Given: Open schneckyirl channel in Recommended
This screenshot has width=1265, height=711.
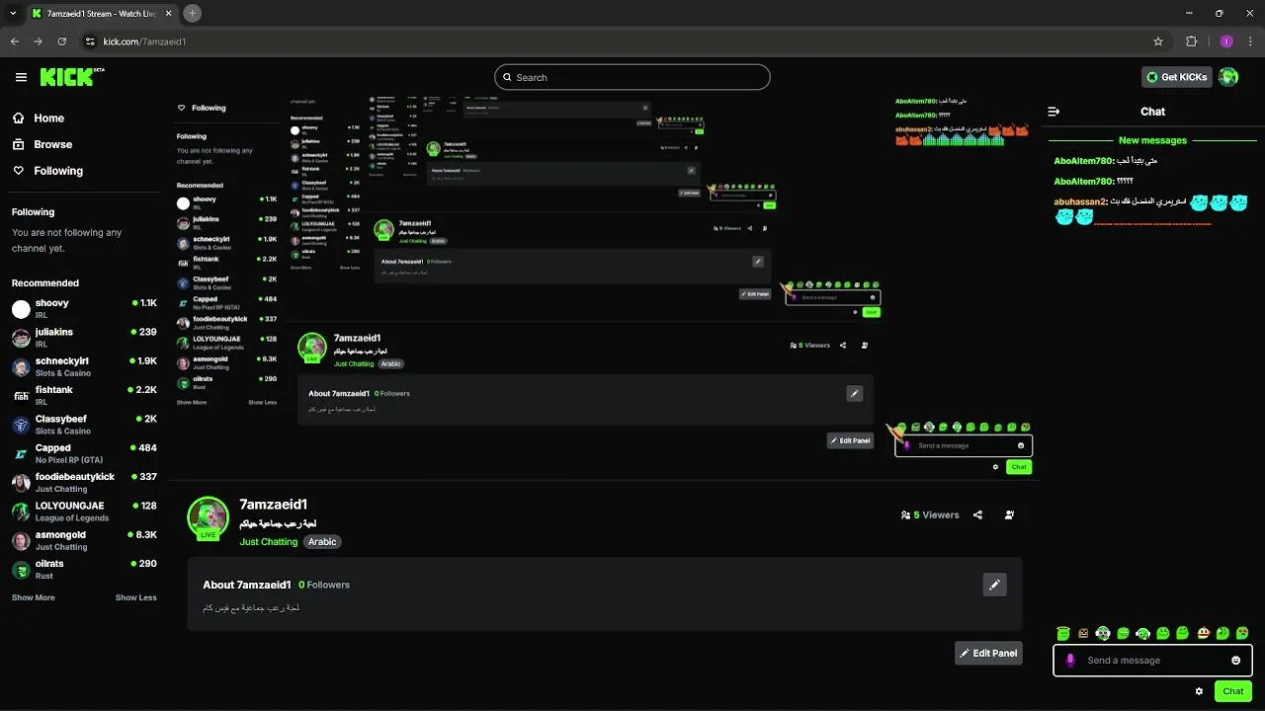Looking at the screenshot, I should pyautogui.click(x=84, y=366).
